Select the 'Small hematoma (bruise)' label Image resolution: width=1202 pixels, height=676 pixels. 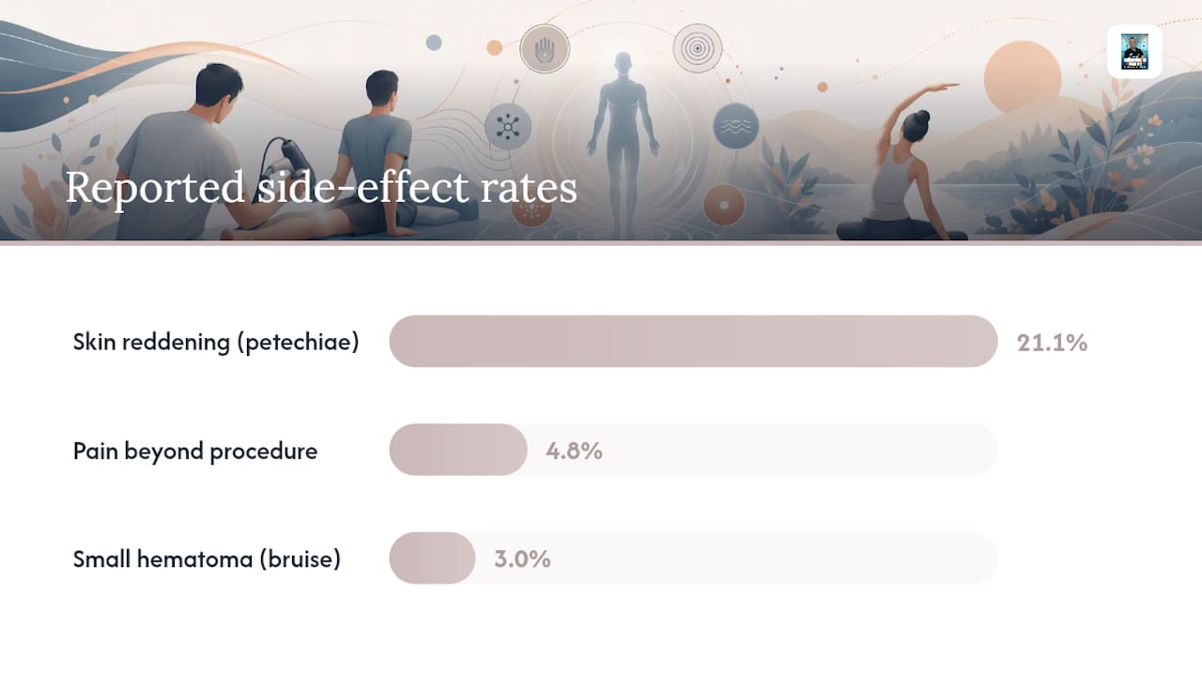pyautogui.click(x=207, y=560)
